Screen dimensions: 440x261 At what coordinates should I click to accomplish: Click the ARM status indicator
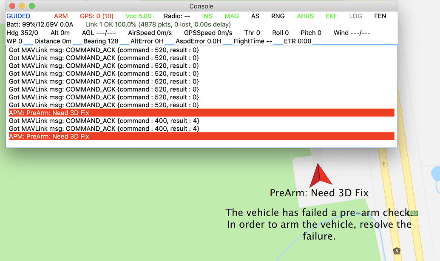tap(60, 16)
